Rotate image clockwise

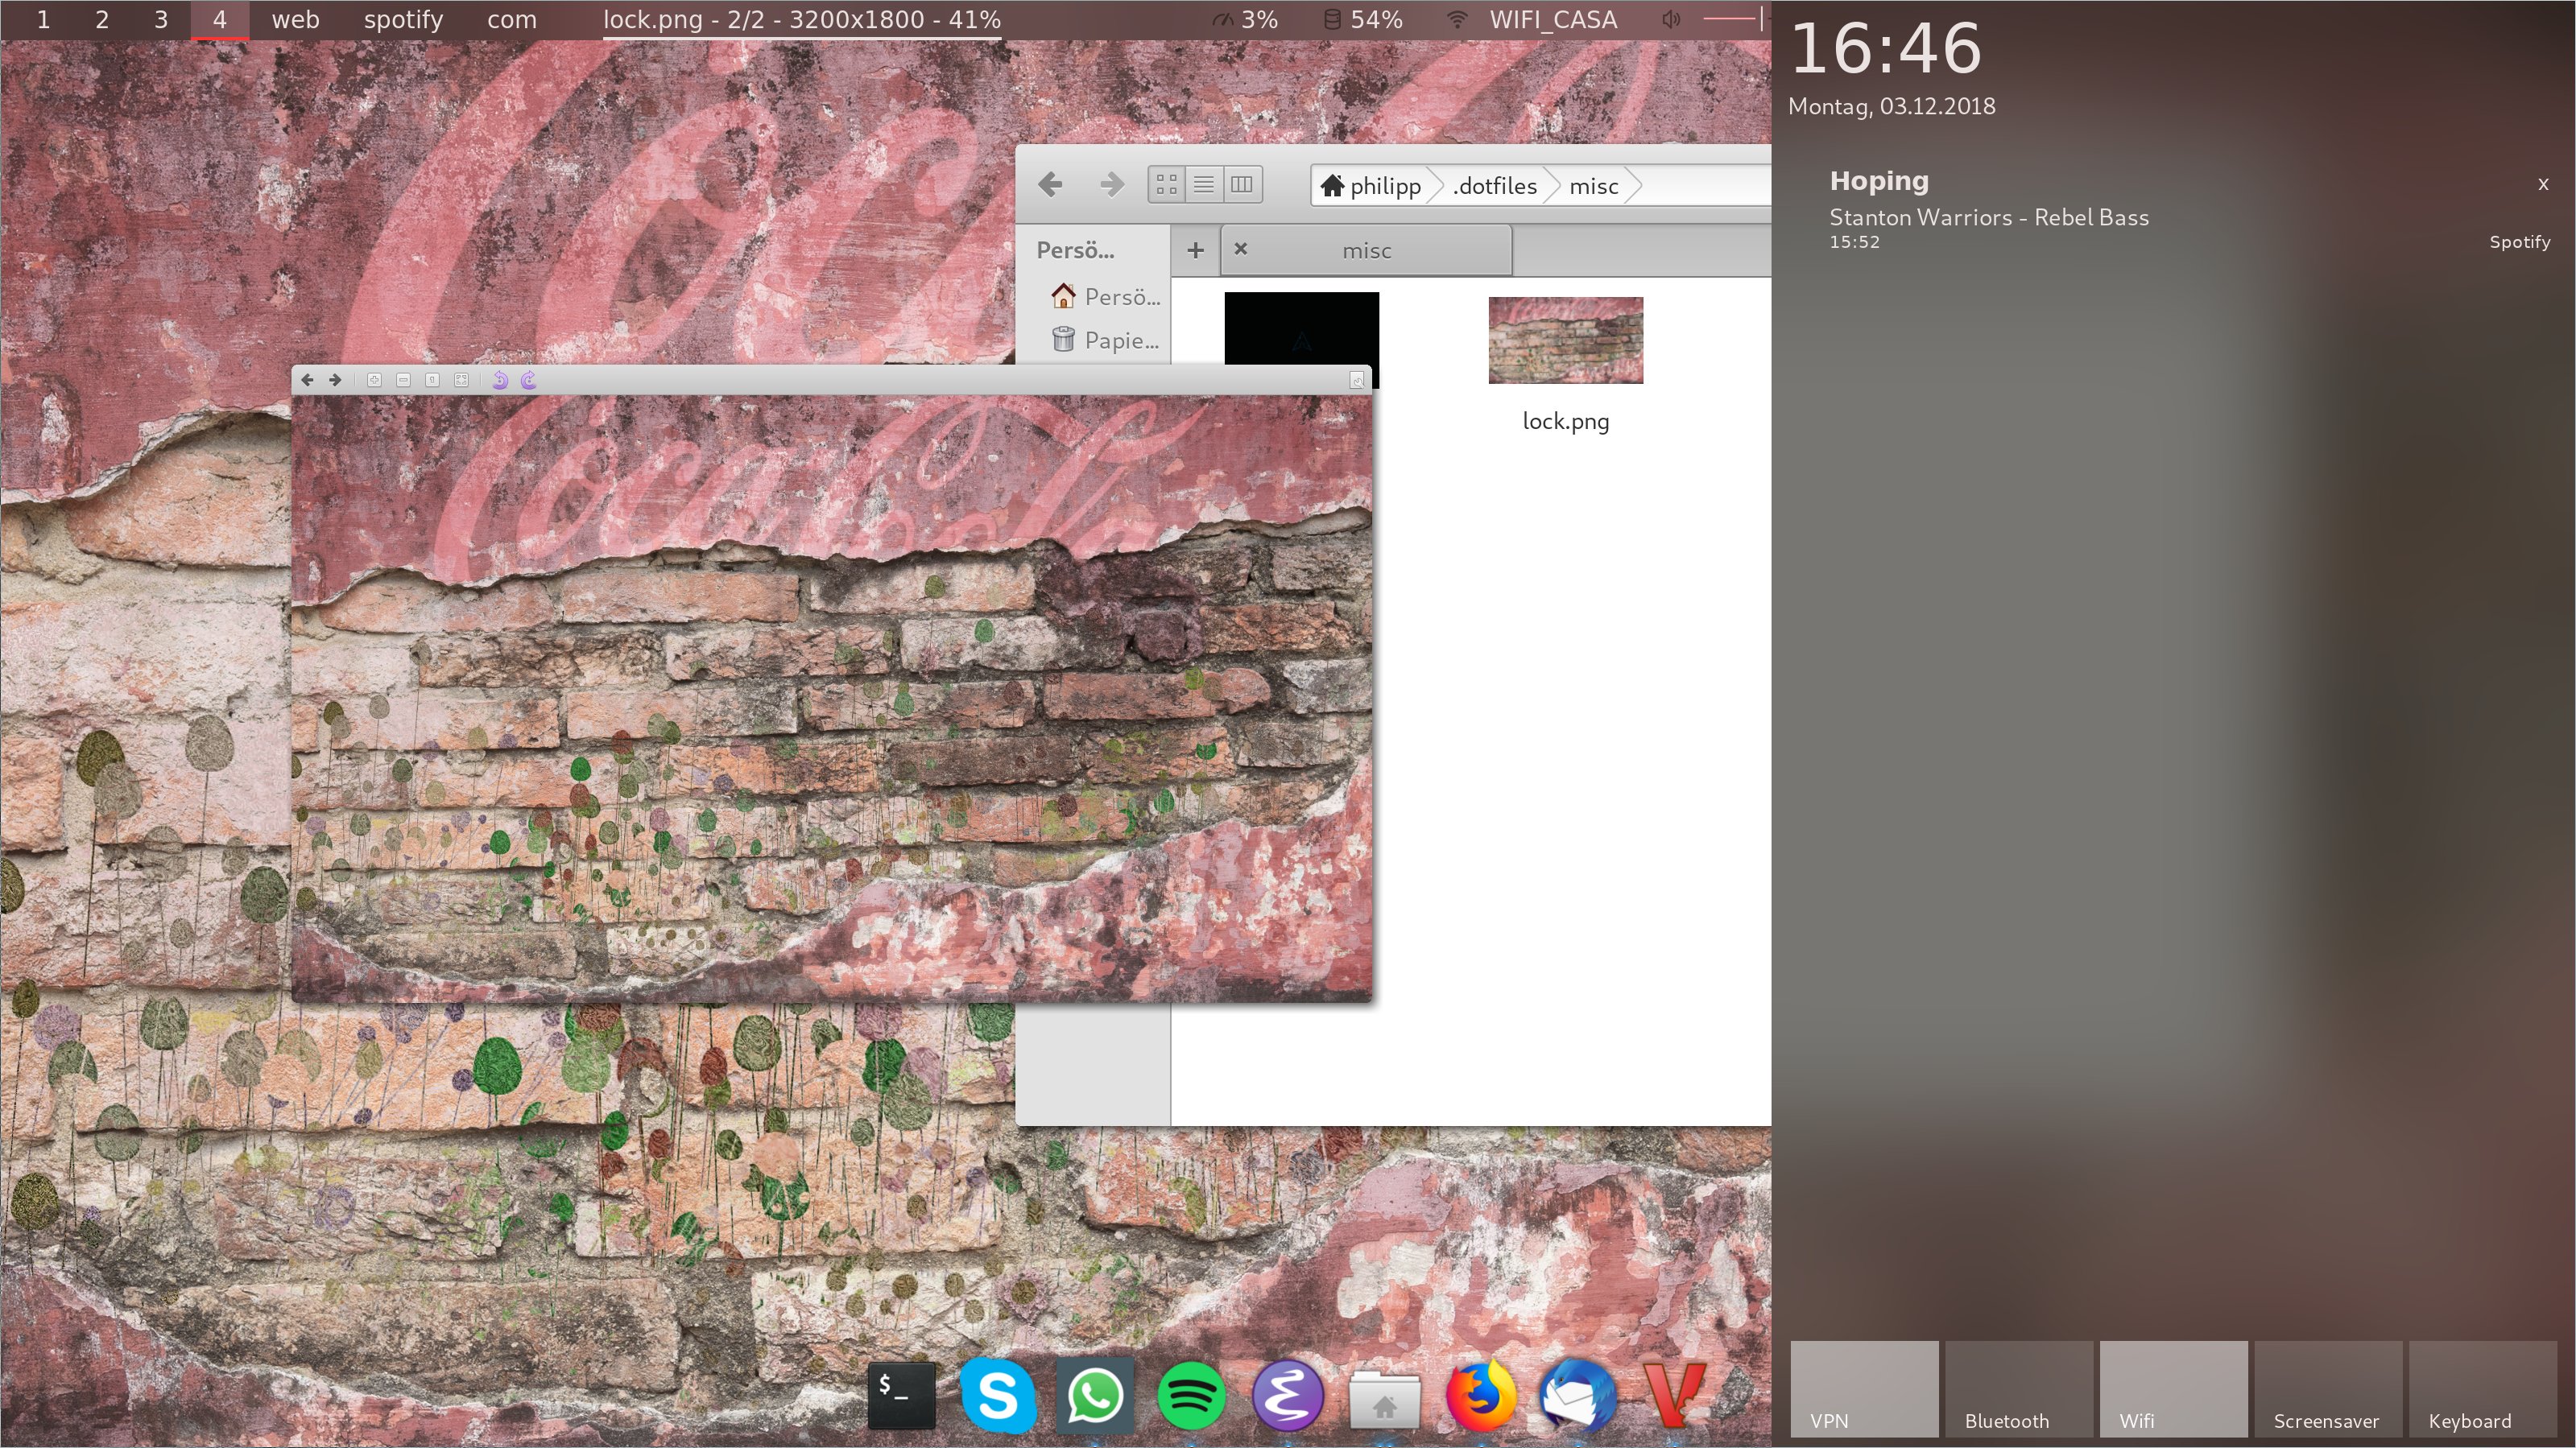tap(528, 380)
